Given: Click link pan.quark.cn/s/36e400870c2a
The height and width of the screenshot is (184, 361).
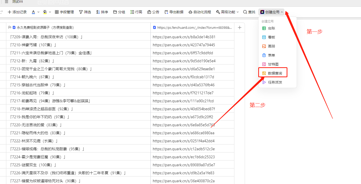Looking at the screenshot, I should 184,181.
